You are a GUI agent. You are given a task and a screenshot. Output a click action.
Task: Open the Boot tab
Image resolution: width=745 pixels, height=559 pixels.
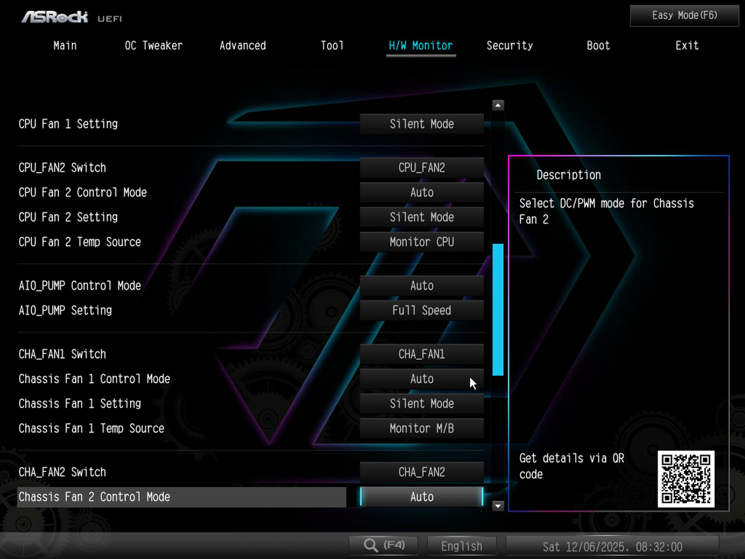[x=598, y=46]
